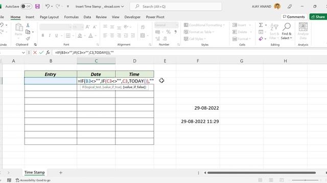The image size is (327, 183).
Task: Click the Paste clipboard icon
Action: pyautogui.click(x=19, y=27)
